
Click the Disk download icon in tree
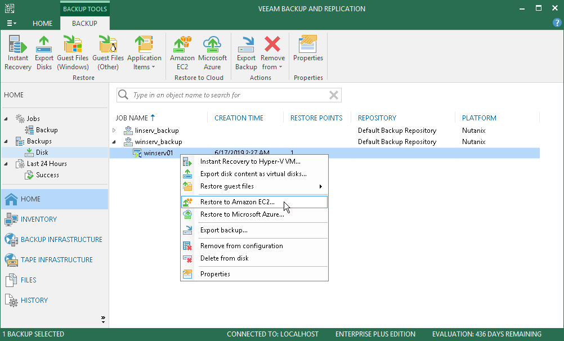point(29,152)
